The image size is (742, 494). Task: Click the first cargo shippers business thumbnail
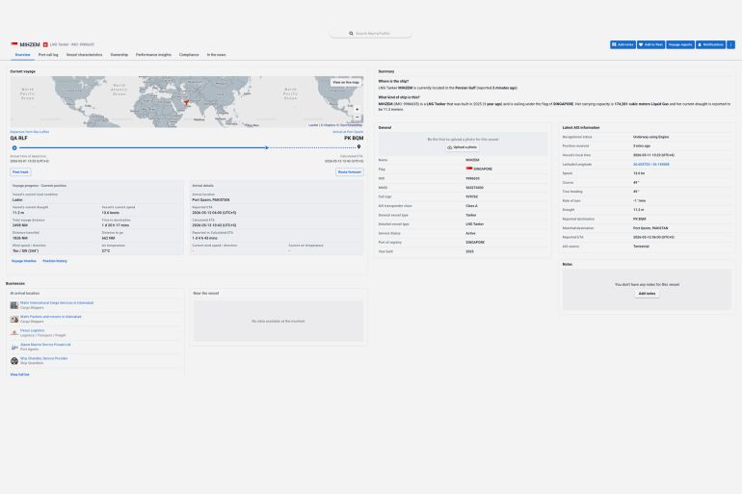[x=14, y=305]
